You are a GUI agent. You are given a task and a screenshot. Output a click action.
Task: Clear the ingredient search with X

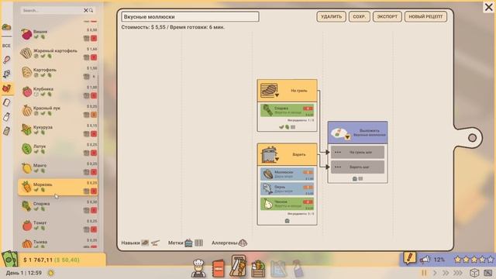(x=86, y=10)
